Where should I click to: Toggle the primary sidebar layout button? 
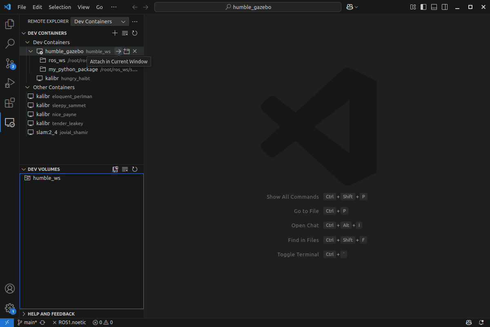(x=423, y=7)
